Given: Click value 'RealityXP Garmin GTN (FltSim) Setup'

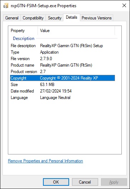Looking at the screenshot, I should click(72, 46).
